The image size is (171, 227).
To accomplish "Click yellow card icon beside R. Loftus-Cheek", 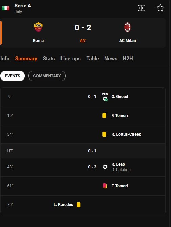I will (x=104, y=134).
